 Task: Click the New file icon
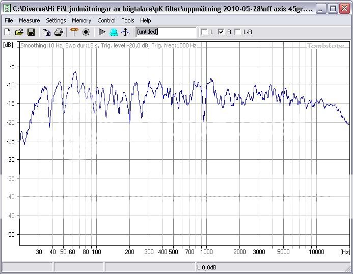click(7, 32)
